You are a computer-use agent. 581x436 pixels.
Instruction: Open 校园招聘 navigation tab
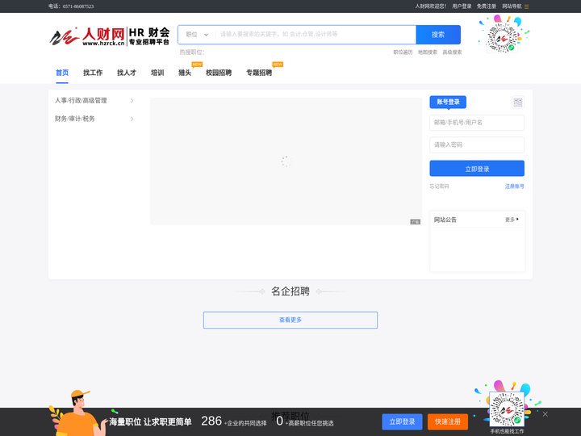219,73
